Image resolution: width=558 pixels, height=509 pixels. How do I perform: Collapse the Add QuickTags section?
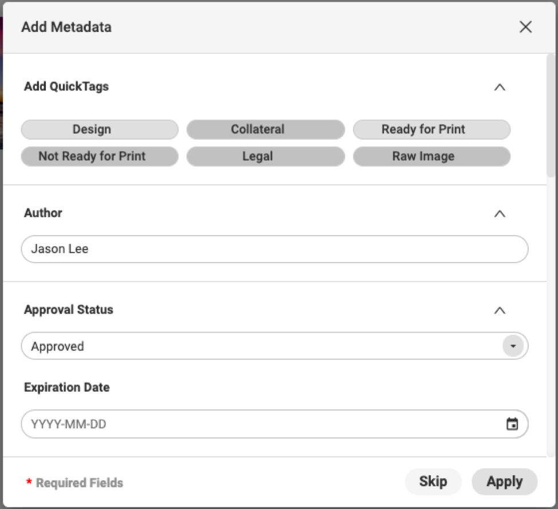tap(500, 87)
